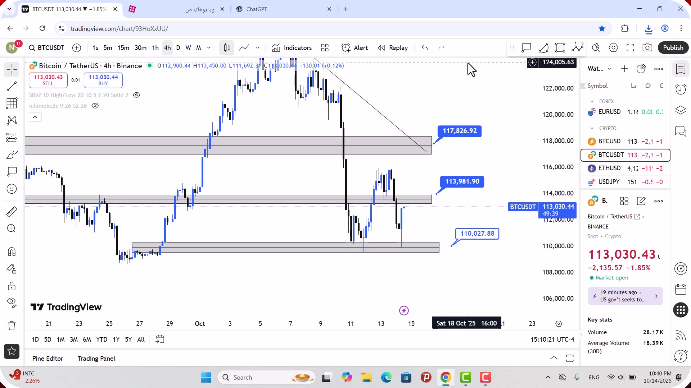Open the indicator templates grid icon
The width and height of the screenshot is (691, 388).
(x=325, y=48)
